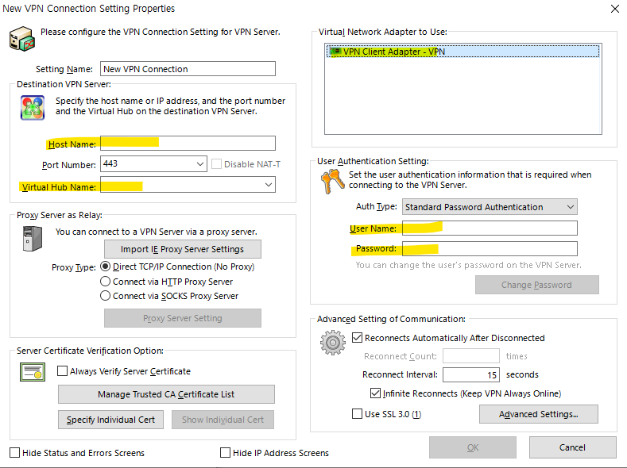The width and height of the screenshot is (627, 468).
Task: Click Import IE Proxy Server Settings
Action: coord(183,249)
